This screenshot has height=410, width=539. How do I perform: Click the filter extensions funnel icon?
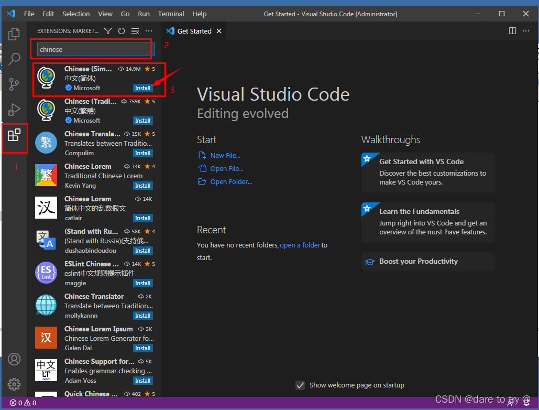pyautogui.click(x=108, y=31)
